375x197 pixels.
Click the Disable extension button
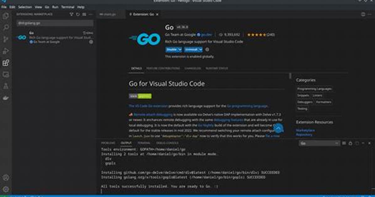pos(172,50)
